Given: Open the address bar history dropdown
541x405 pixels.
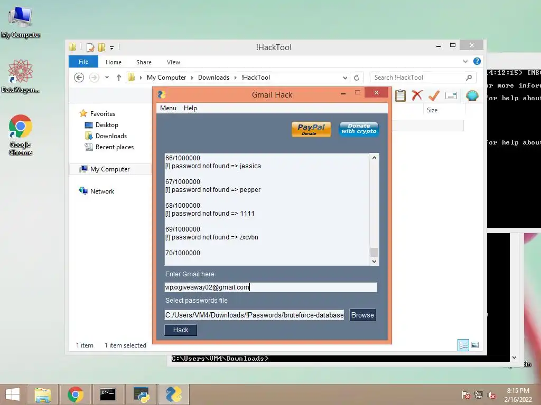Looking at the screenshot, I should tap(345, 78).
